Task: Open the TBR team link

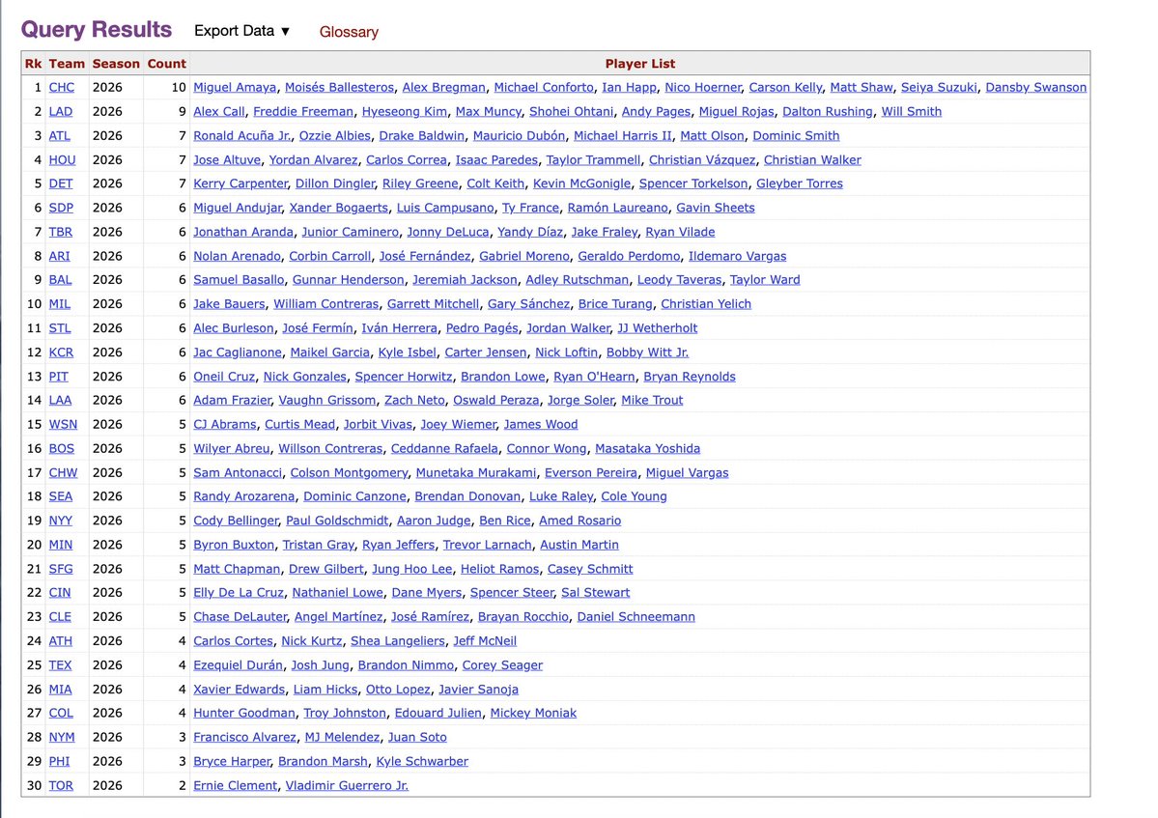Action: coord(61,232)
